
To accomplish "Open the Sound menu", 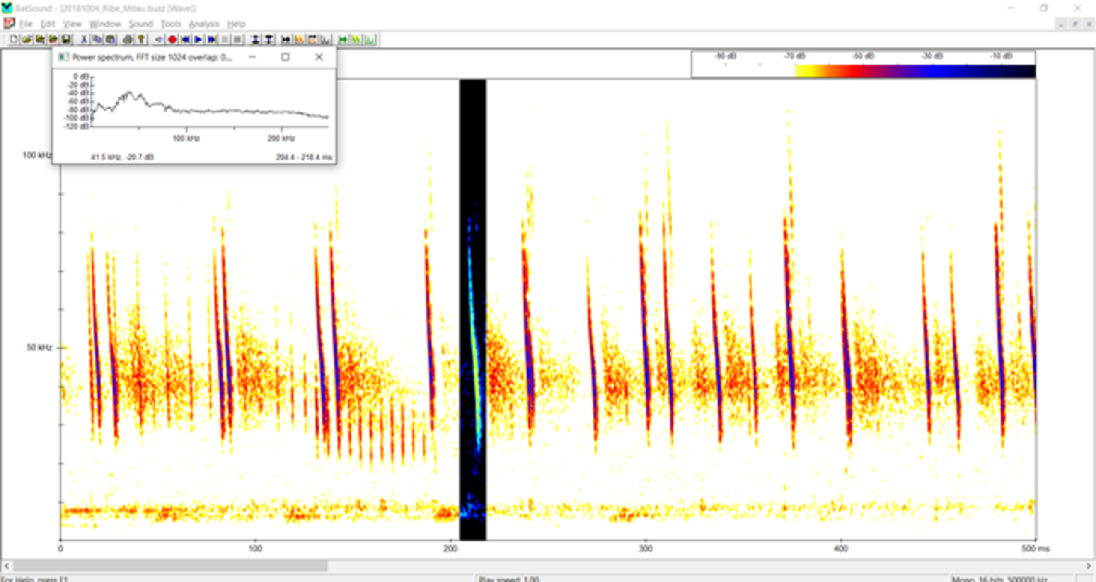I will (x=140, y=24).
